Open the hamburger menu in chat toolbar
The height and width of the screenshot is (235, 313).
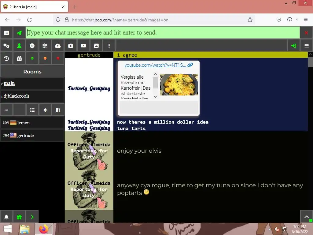point(306,46)
